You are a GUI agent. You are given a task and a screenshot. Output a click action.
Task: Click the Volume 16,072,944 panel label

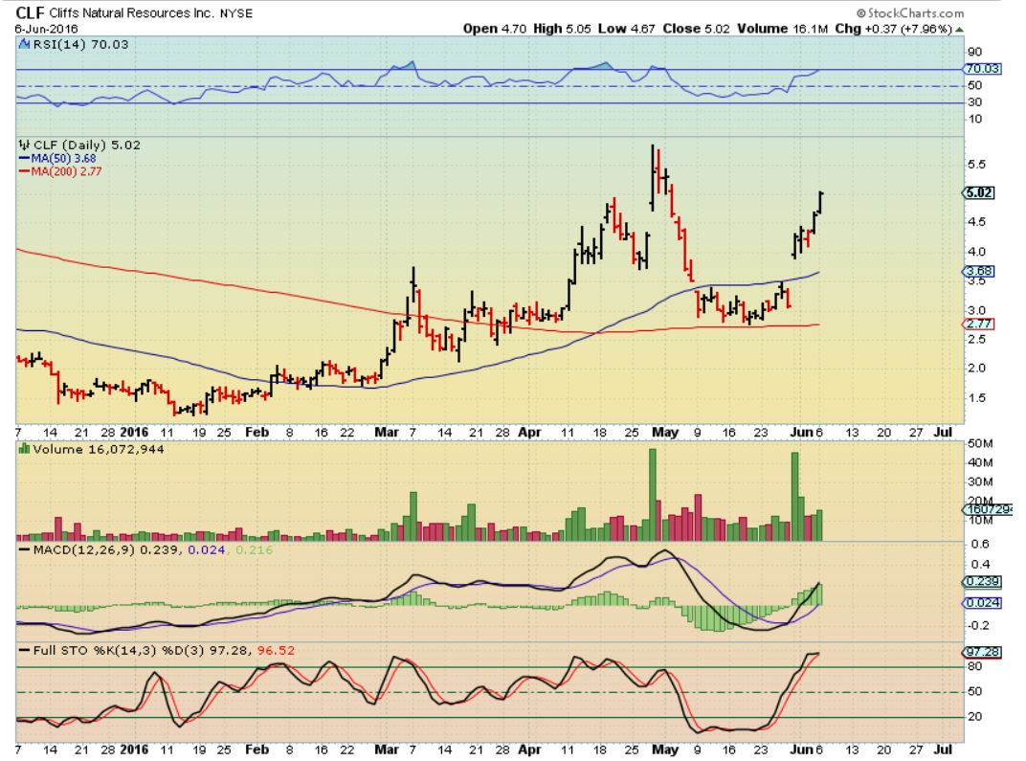[x=99, y=449]
